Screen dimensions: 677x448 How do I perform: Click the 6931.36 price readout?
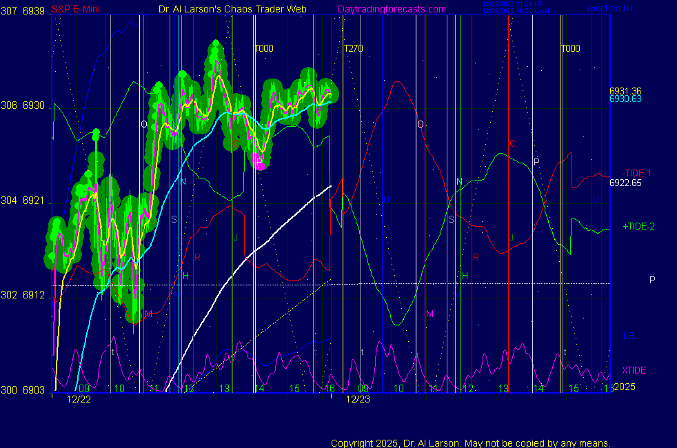(625, 91)
